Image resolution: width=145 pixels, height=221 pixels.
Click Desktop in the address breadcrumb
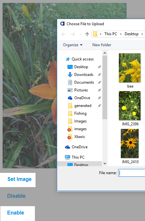131,34
